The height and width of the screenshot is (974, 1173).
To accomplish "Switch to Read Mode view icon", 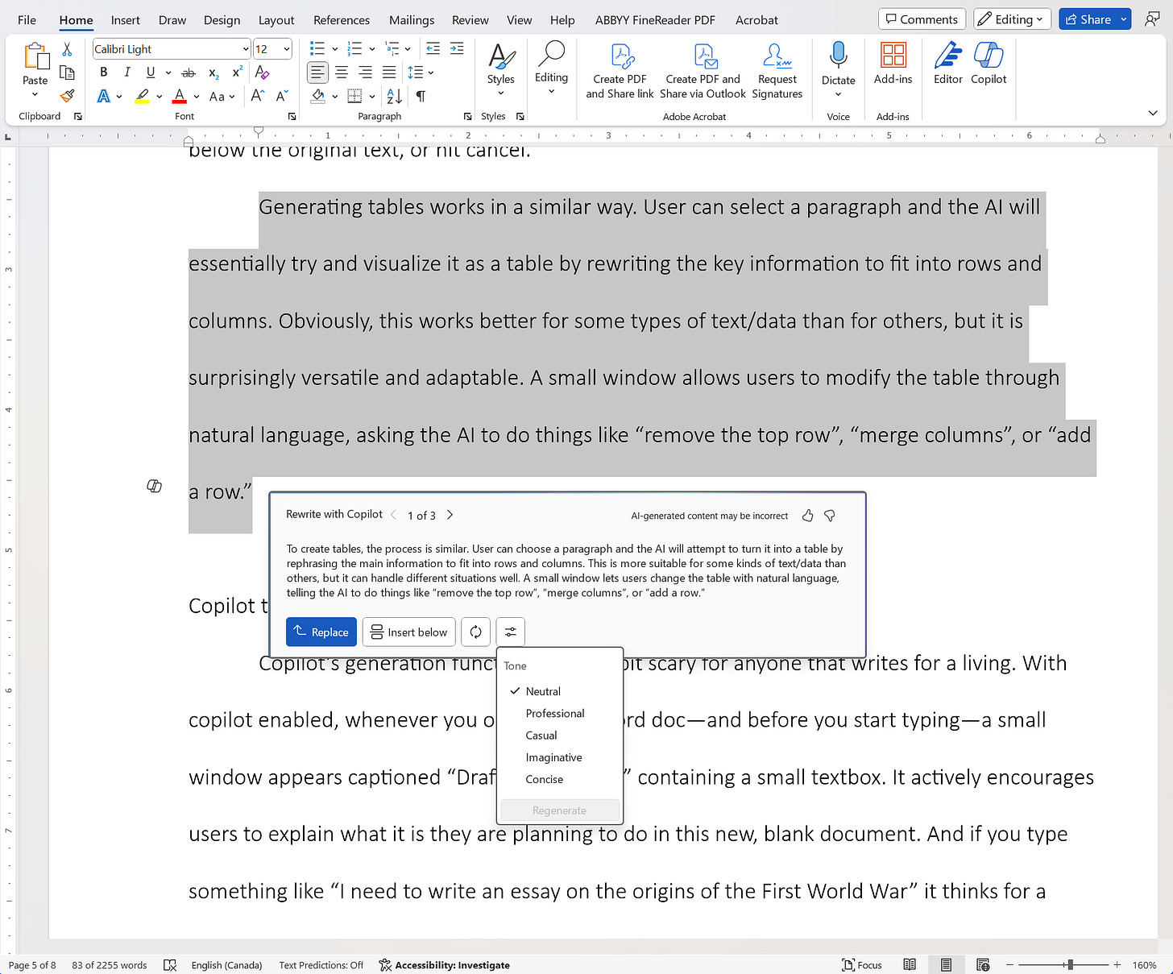I will pos(910,964).
